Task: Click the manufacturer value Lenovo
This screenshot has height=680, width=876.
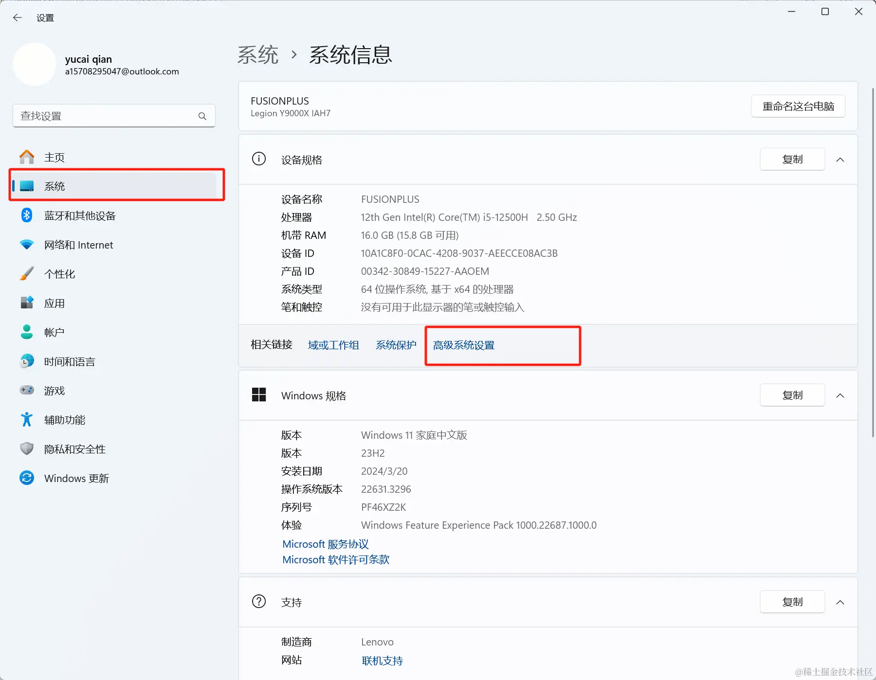Action: click(x=377, y=642)
